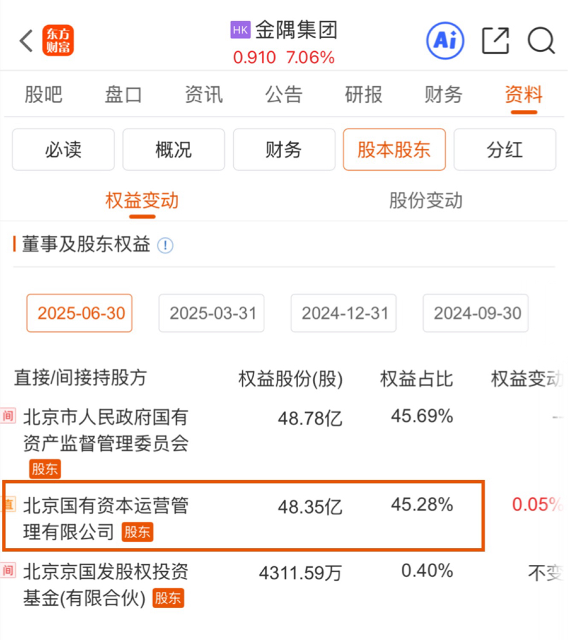Tap the info icon beside 董事及股东权益
This screenshot has height=640, width=568.
[165, 245]
